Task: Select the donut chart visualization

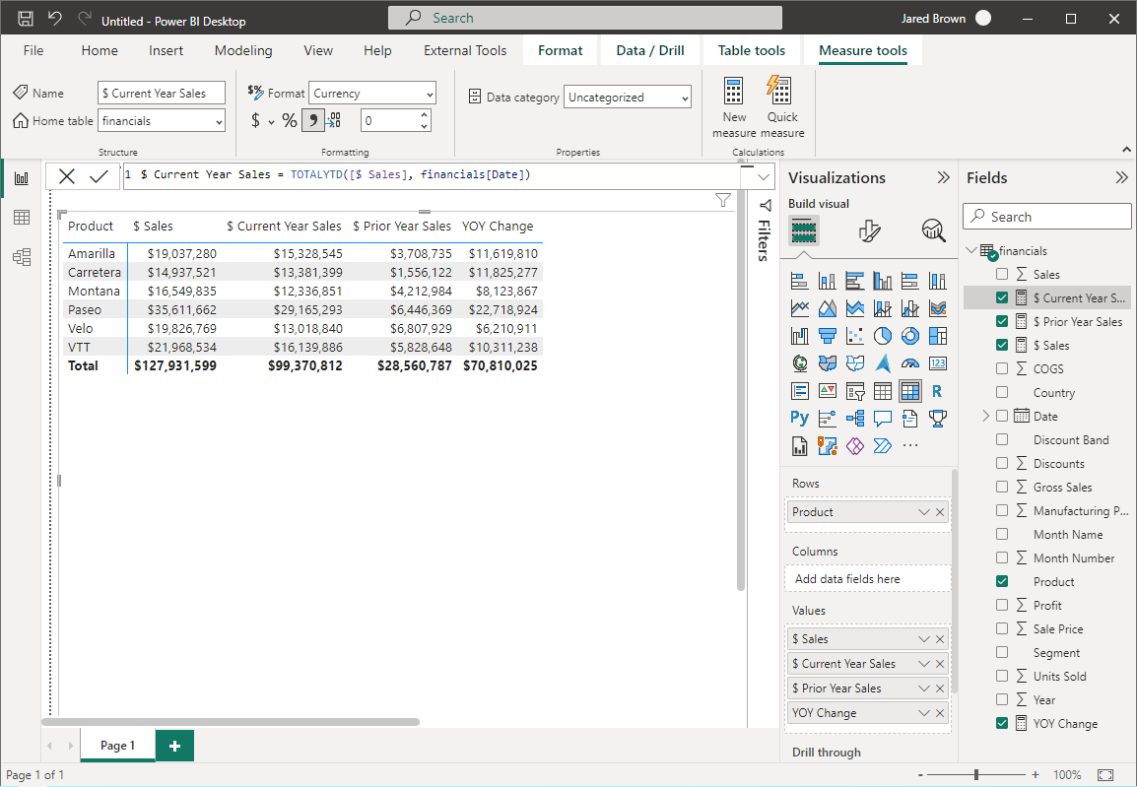Action: [909, 335]
